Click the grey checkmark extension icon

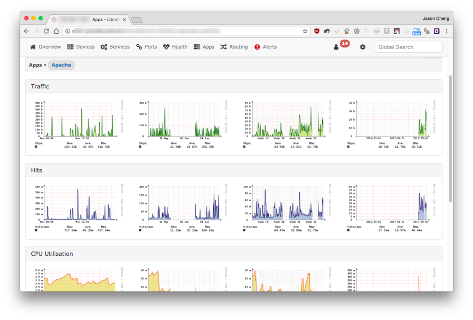[337, 31]
